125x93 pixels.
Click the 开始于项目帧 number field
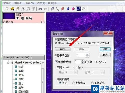[x=82, y=55]
